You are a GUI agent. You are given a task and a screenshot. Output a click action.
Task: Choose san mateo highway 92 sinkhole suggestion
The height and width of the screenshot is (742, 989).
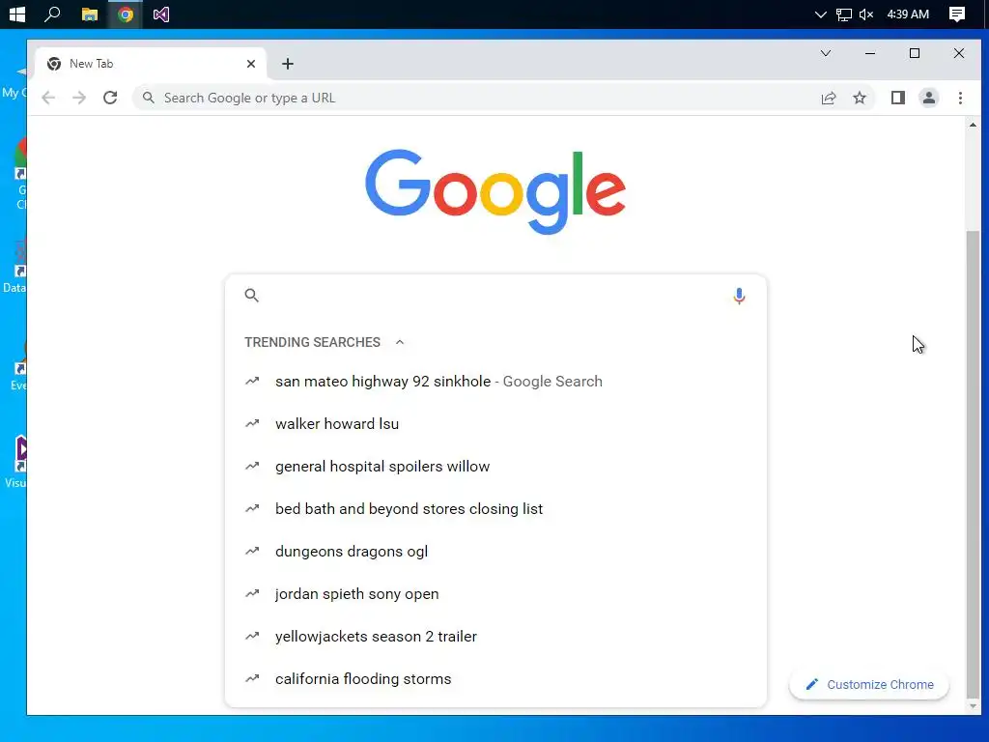[495, 382]
